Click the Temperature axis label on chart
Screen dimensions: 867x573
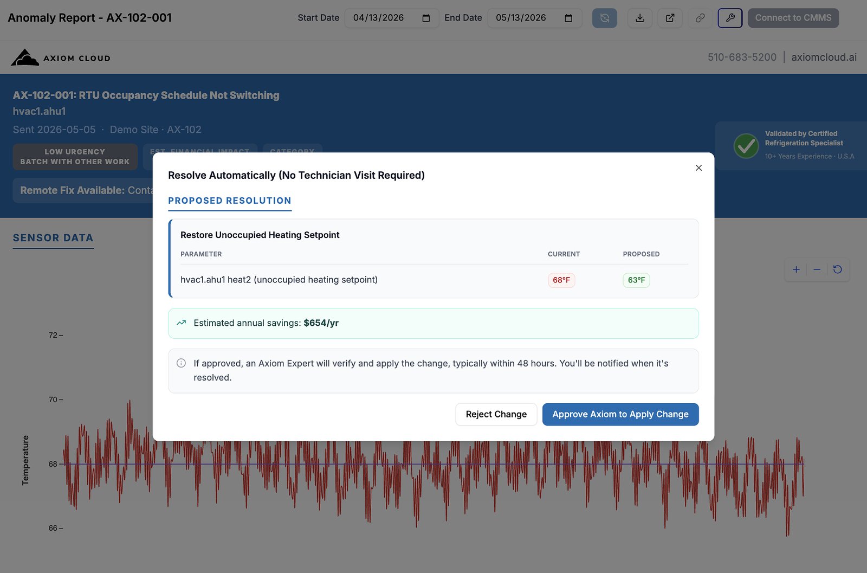tap(25, 460)
